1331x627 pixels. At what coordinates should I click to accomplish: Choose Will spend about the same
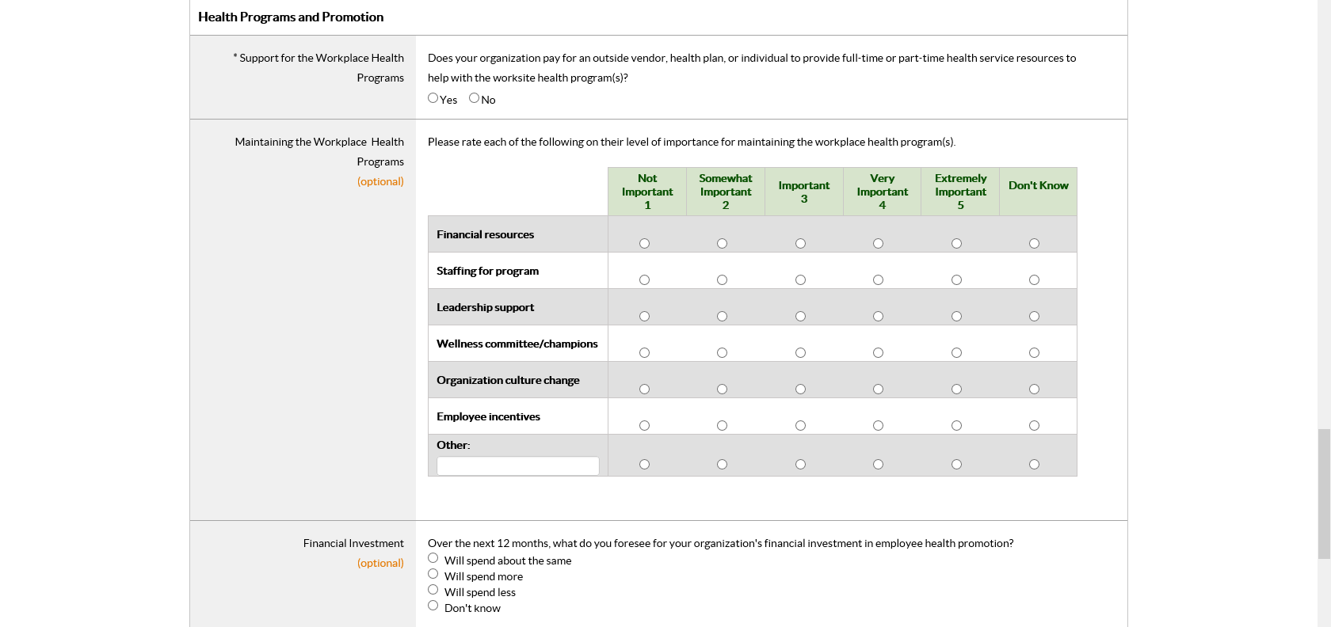click(x=433, y=558)
